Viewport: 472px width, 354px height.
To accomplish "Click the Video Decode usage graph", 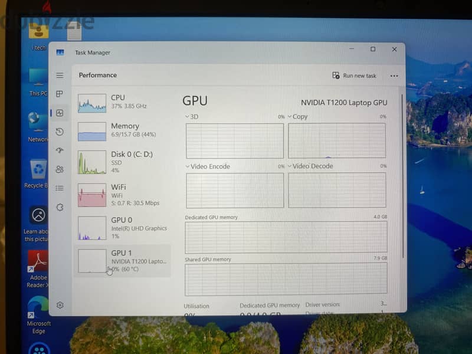I will (x=337, y=190).
